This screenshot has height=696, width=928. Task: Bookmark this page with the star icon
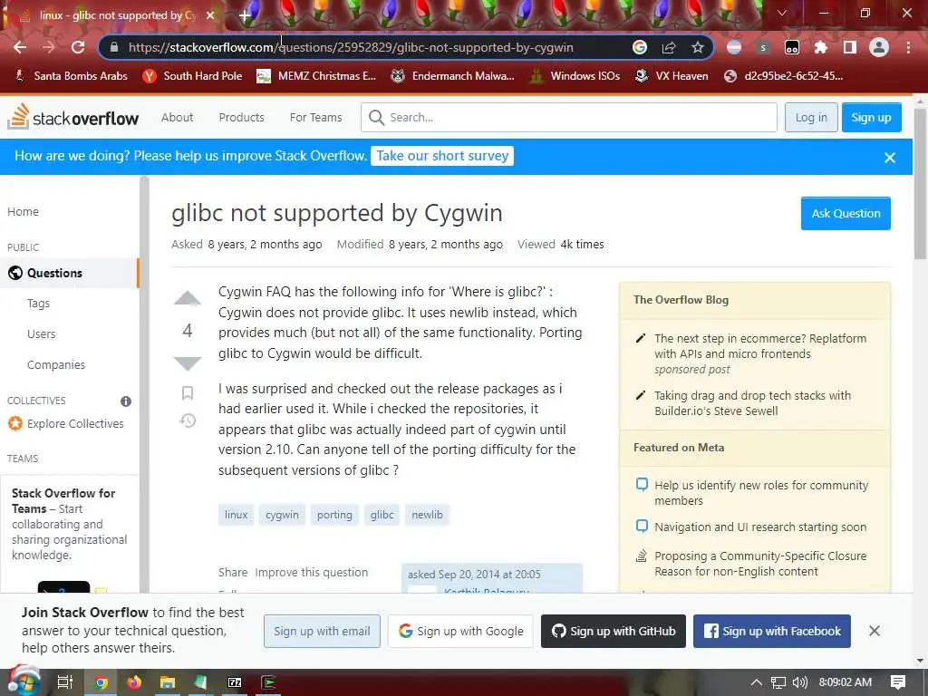(698, 47)
